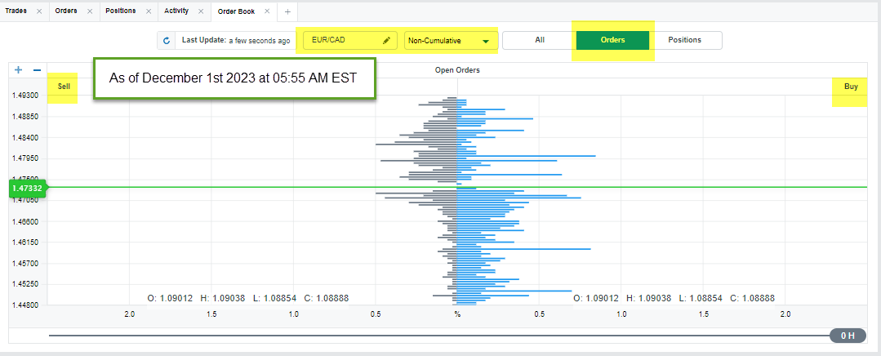Screen dimensions: 881x356
Task: Switch to the Activity tab
Action: coord(176,11)
